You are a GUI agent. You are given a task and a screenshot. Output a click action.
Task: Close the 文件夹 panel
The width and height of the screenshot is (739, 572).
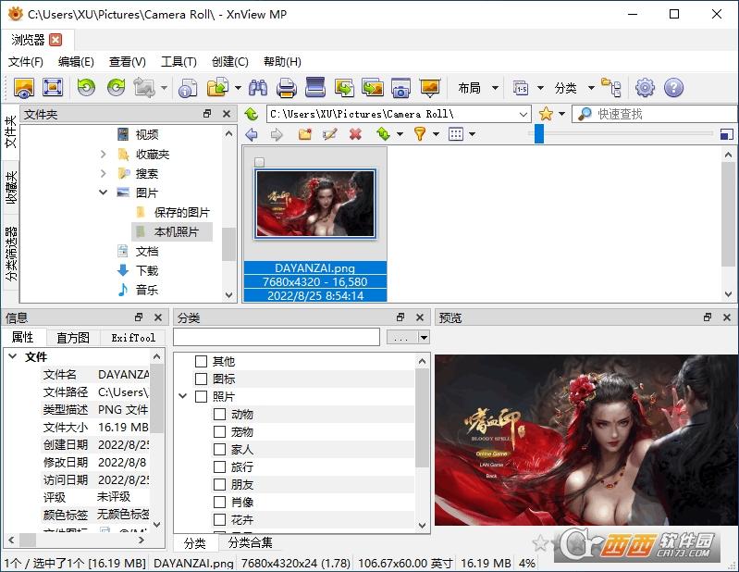tap(227, 114)
